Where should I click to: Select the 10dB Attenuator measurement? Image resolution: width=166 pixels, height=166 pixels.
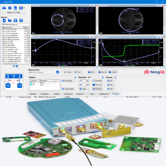point(15,38)
